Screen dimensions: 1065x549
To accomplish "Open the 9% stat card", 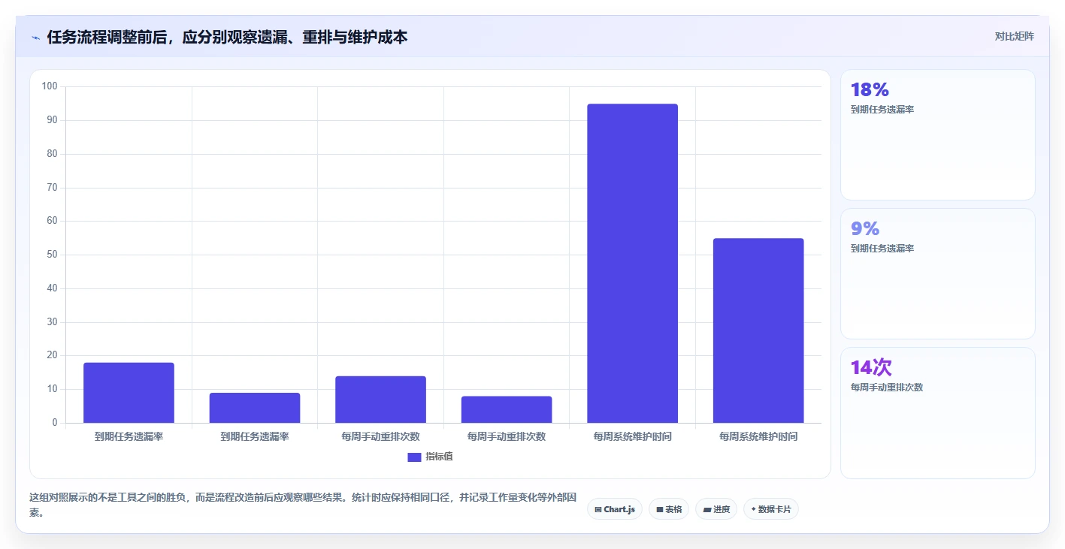I will coord(937,273).
